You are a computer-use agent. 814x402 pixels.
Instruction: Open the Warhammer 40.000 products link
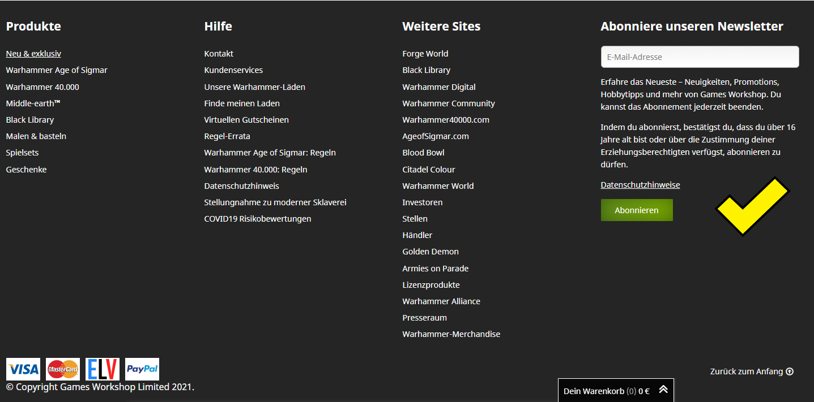tap(42, 87)
